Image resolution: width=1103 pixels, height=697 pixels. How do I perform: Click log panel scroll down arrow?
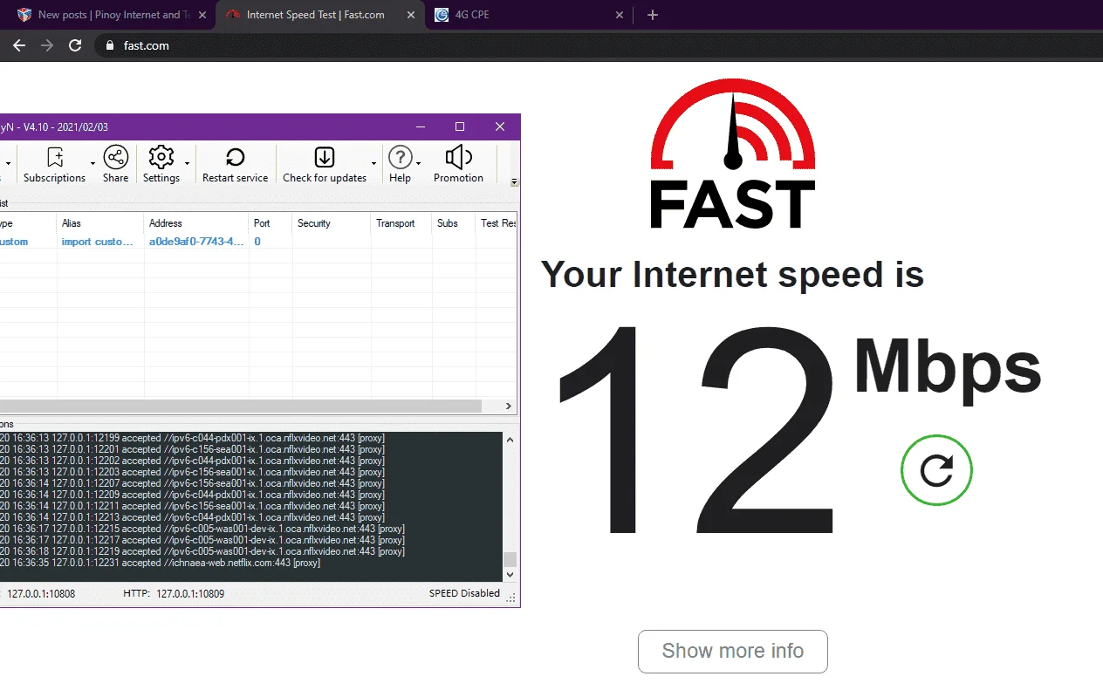point(510,575)
